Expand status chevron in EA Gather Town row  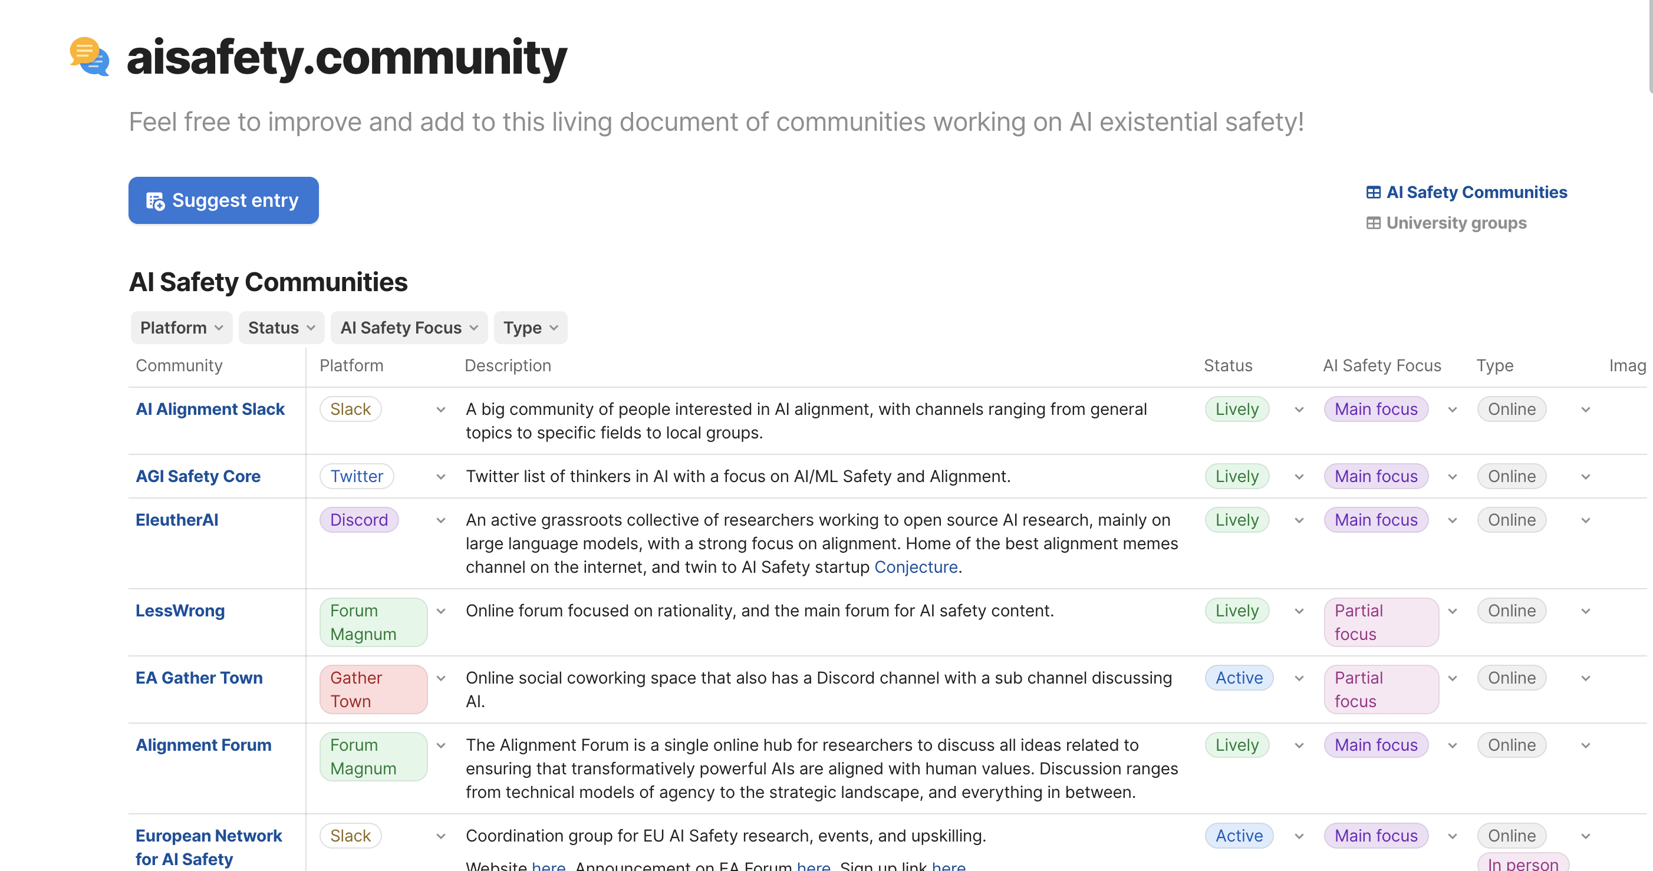(1299, 678)
